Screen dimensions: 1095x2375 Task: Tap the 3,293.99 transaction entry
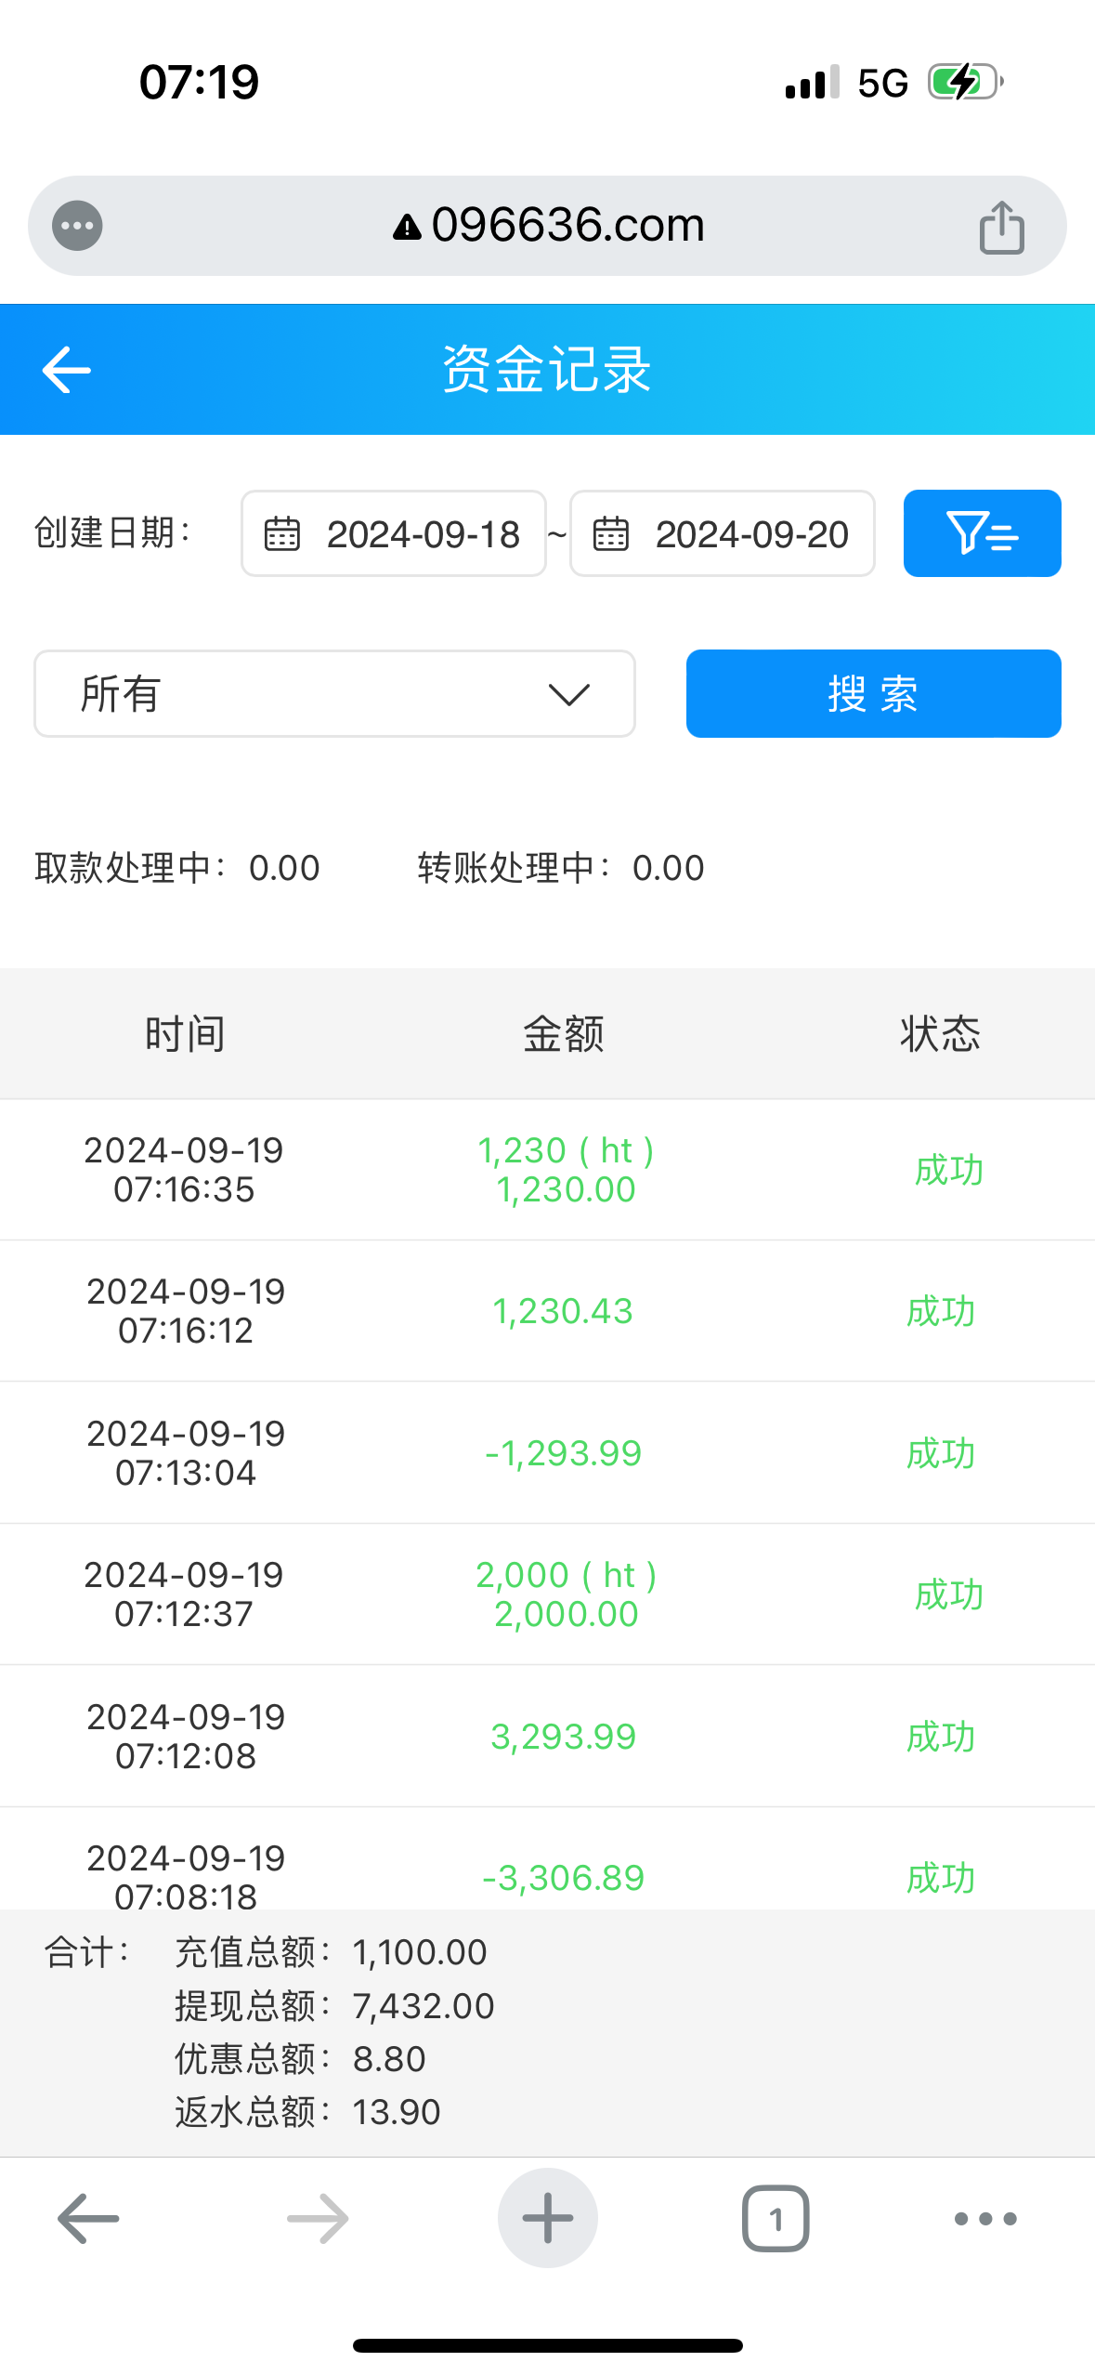tap(547, 1737)
